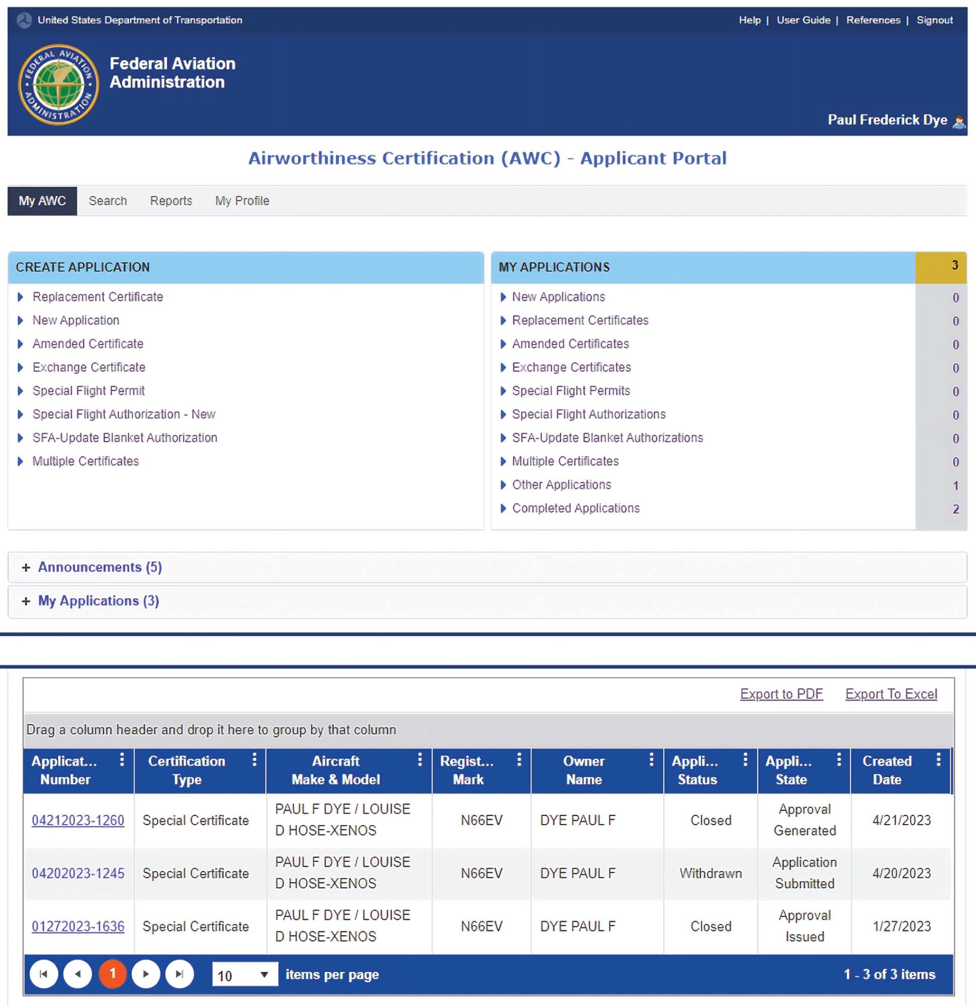The height and width of the screenshot is (1006, 976).
Task: Open the User Guide link
Action: coord(803,20)
